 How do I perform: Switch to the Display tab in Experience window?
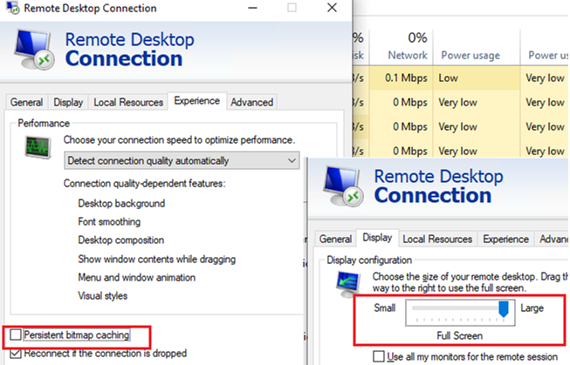click(68, 102)
